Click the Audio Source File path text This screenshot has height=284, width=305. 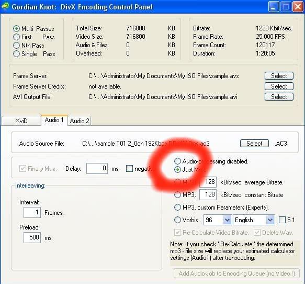146,144
